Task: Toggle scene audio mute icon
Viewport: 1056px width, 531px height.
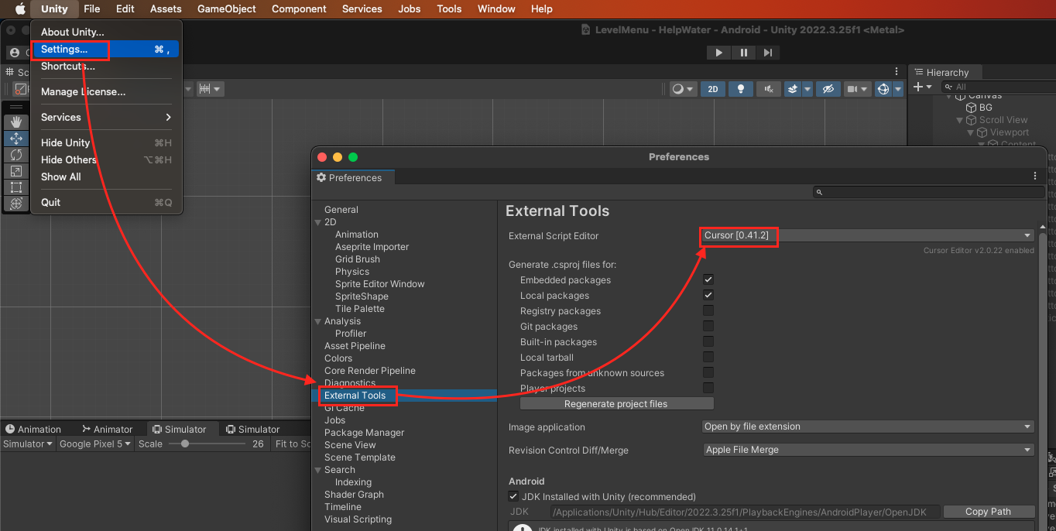Action: (769, 89)
